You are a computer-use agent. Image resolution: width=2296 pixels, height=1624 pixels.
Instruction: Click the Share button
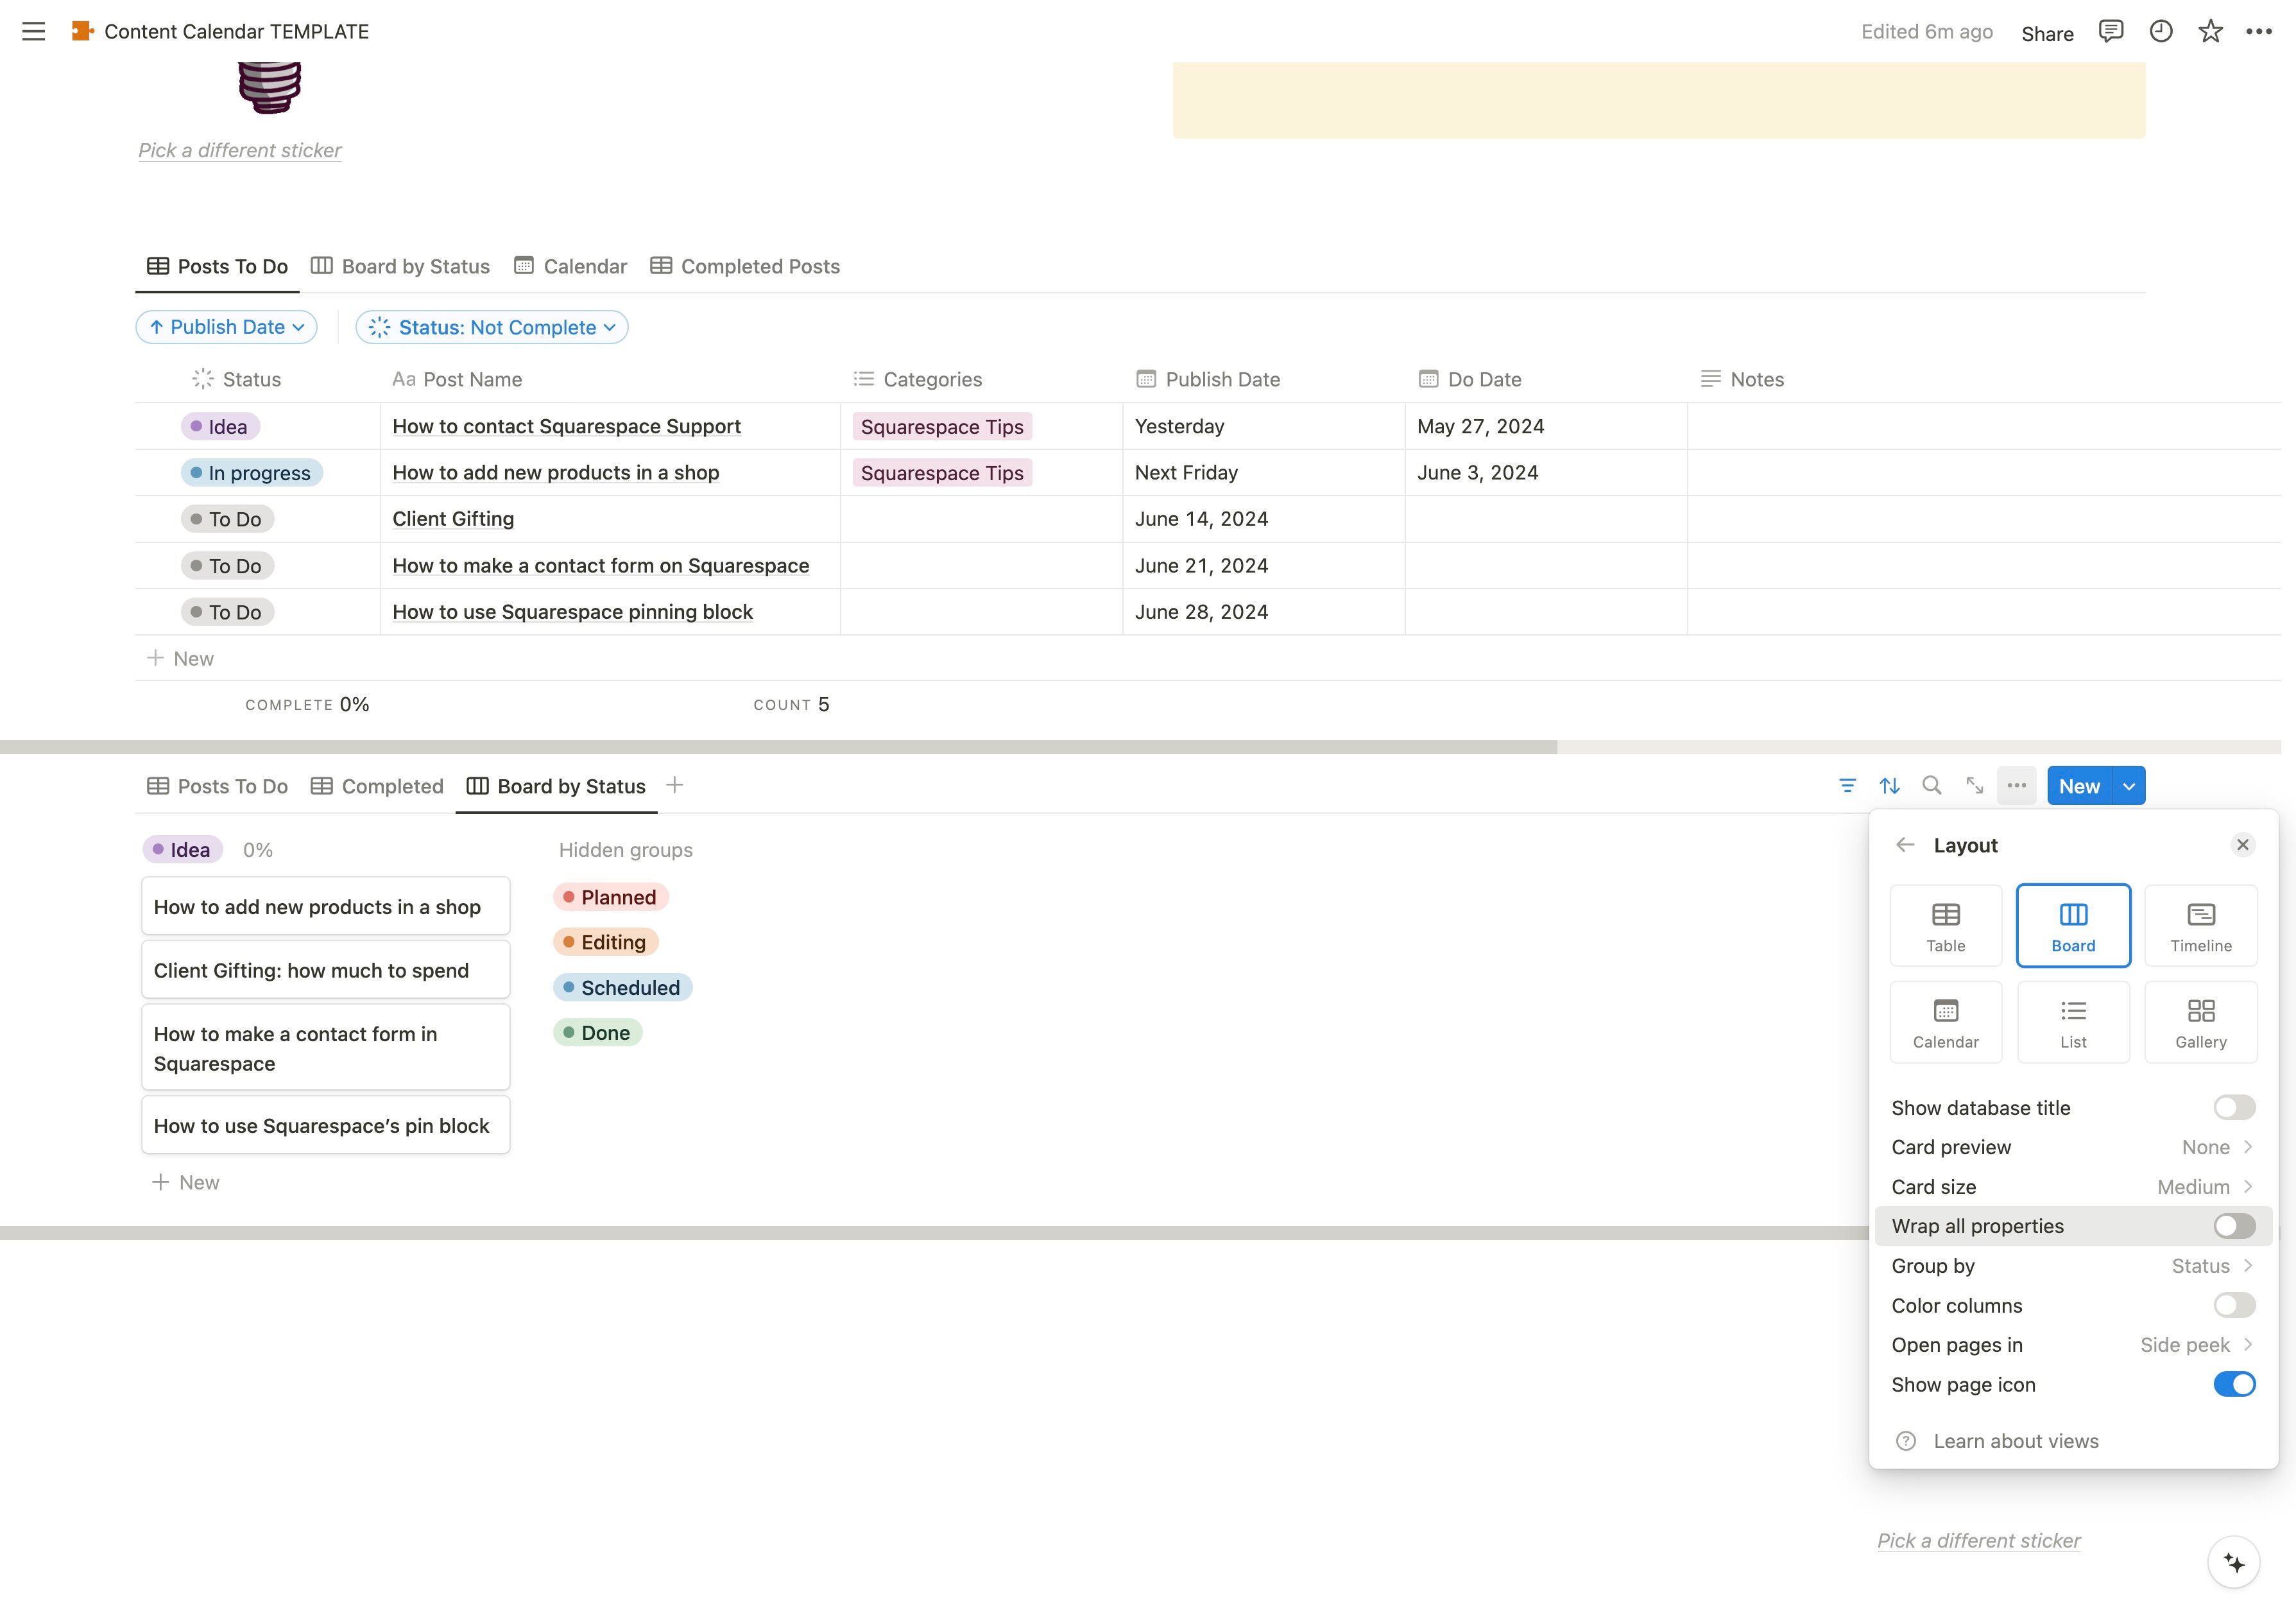point(2047,33)
